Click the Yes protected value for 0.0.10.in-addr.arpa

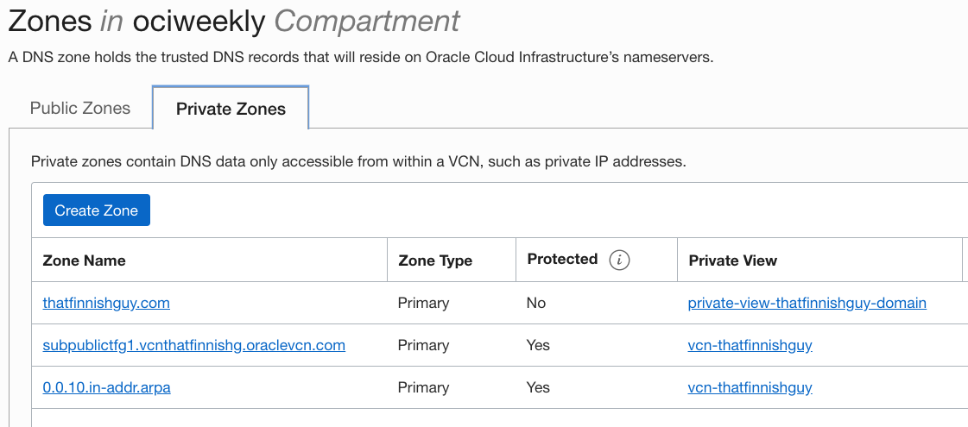coord(538,387)
